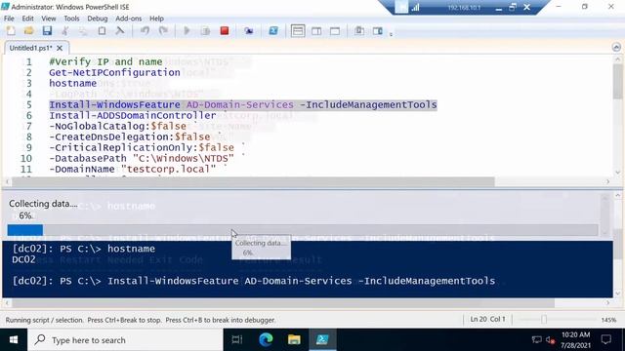Cut selected text with the scissors icon

click(65, 30)
